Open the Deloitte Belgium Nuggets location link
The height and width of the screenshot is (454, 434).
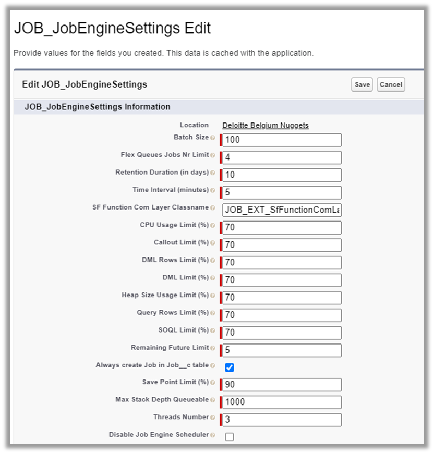[x=266, y=126]
